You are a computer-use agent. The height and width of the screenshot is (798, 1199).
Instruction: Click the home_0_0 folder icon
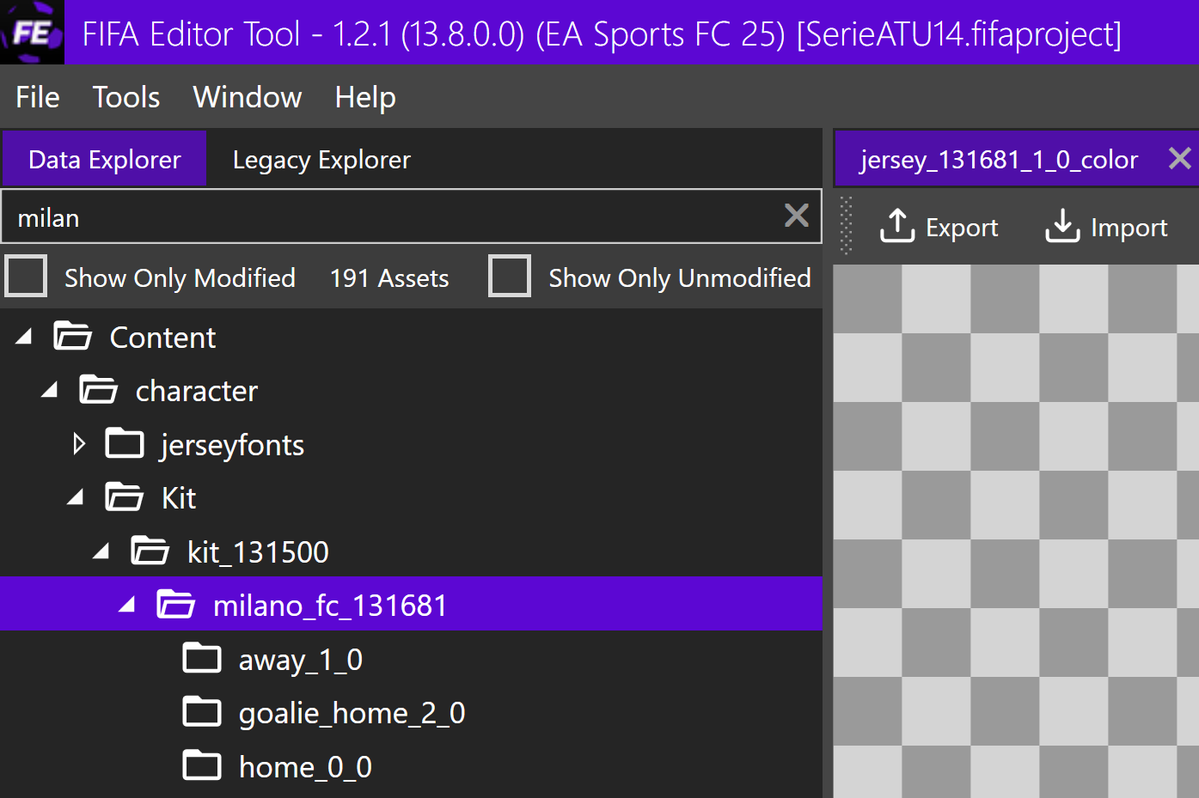click(x=202, y=765)
